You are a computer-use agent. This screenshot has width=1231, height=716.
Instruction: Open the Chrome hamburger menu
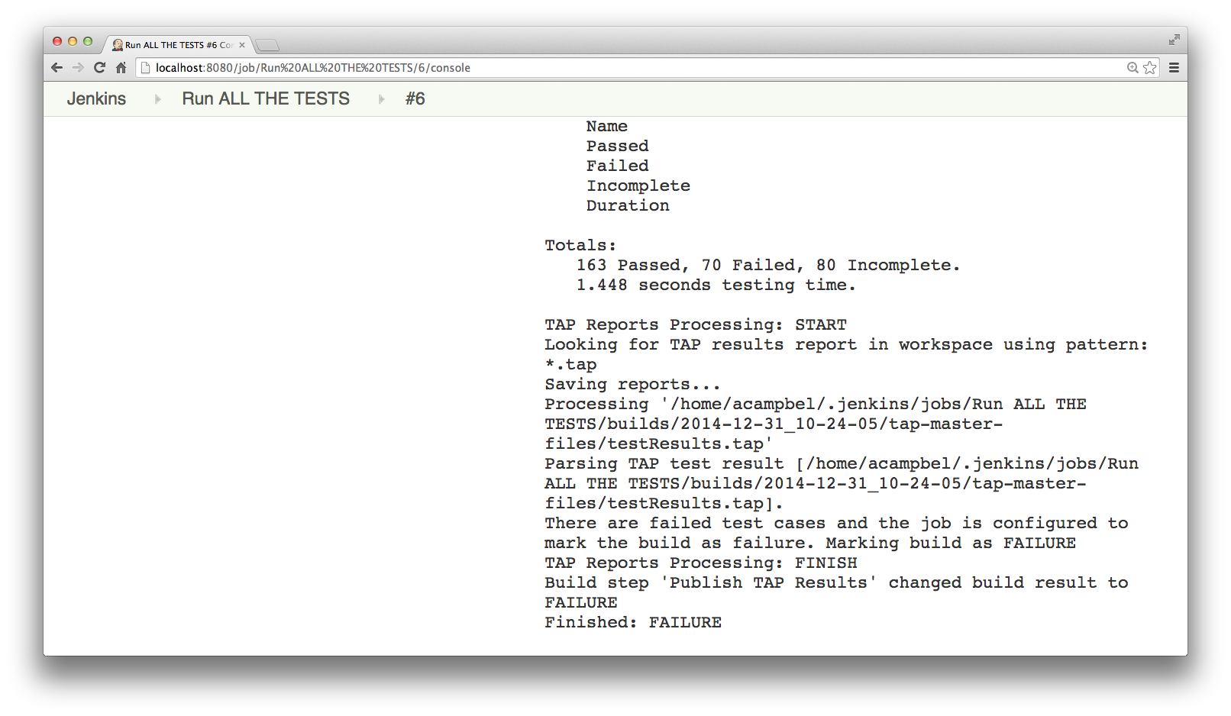point(1174,68)
